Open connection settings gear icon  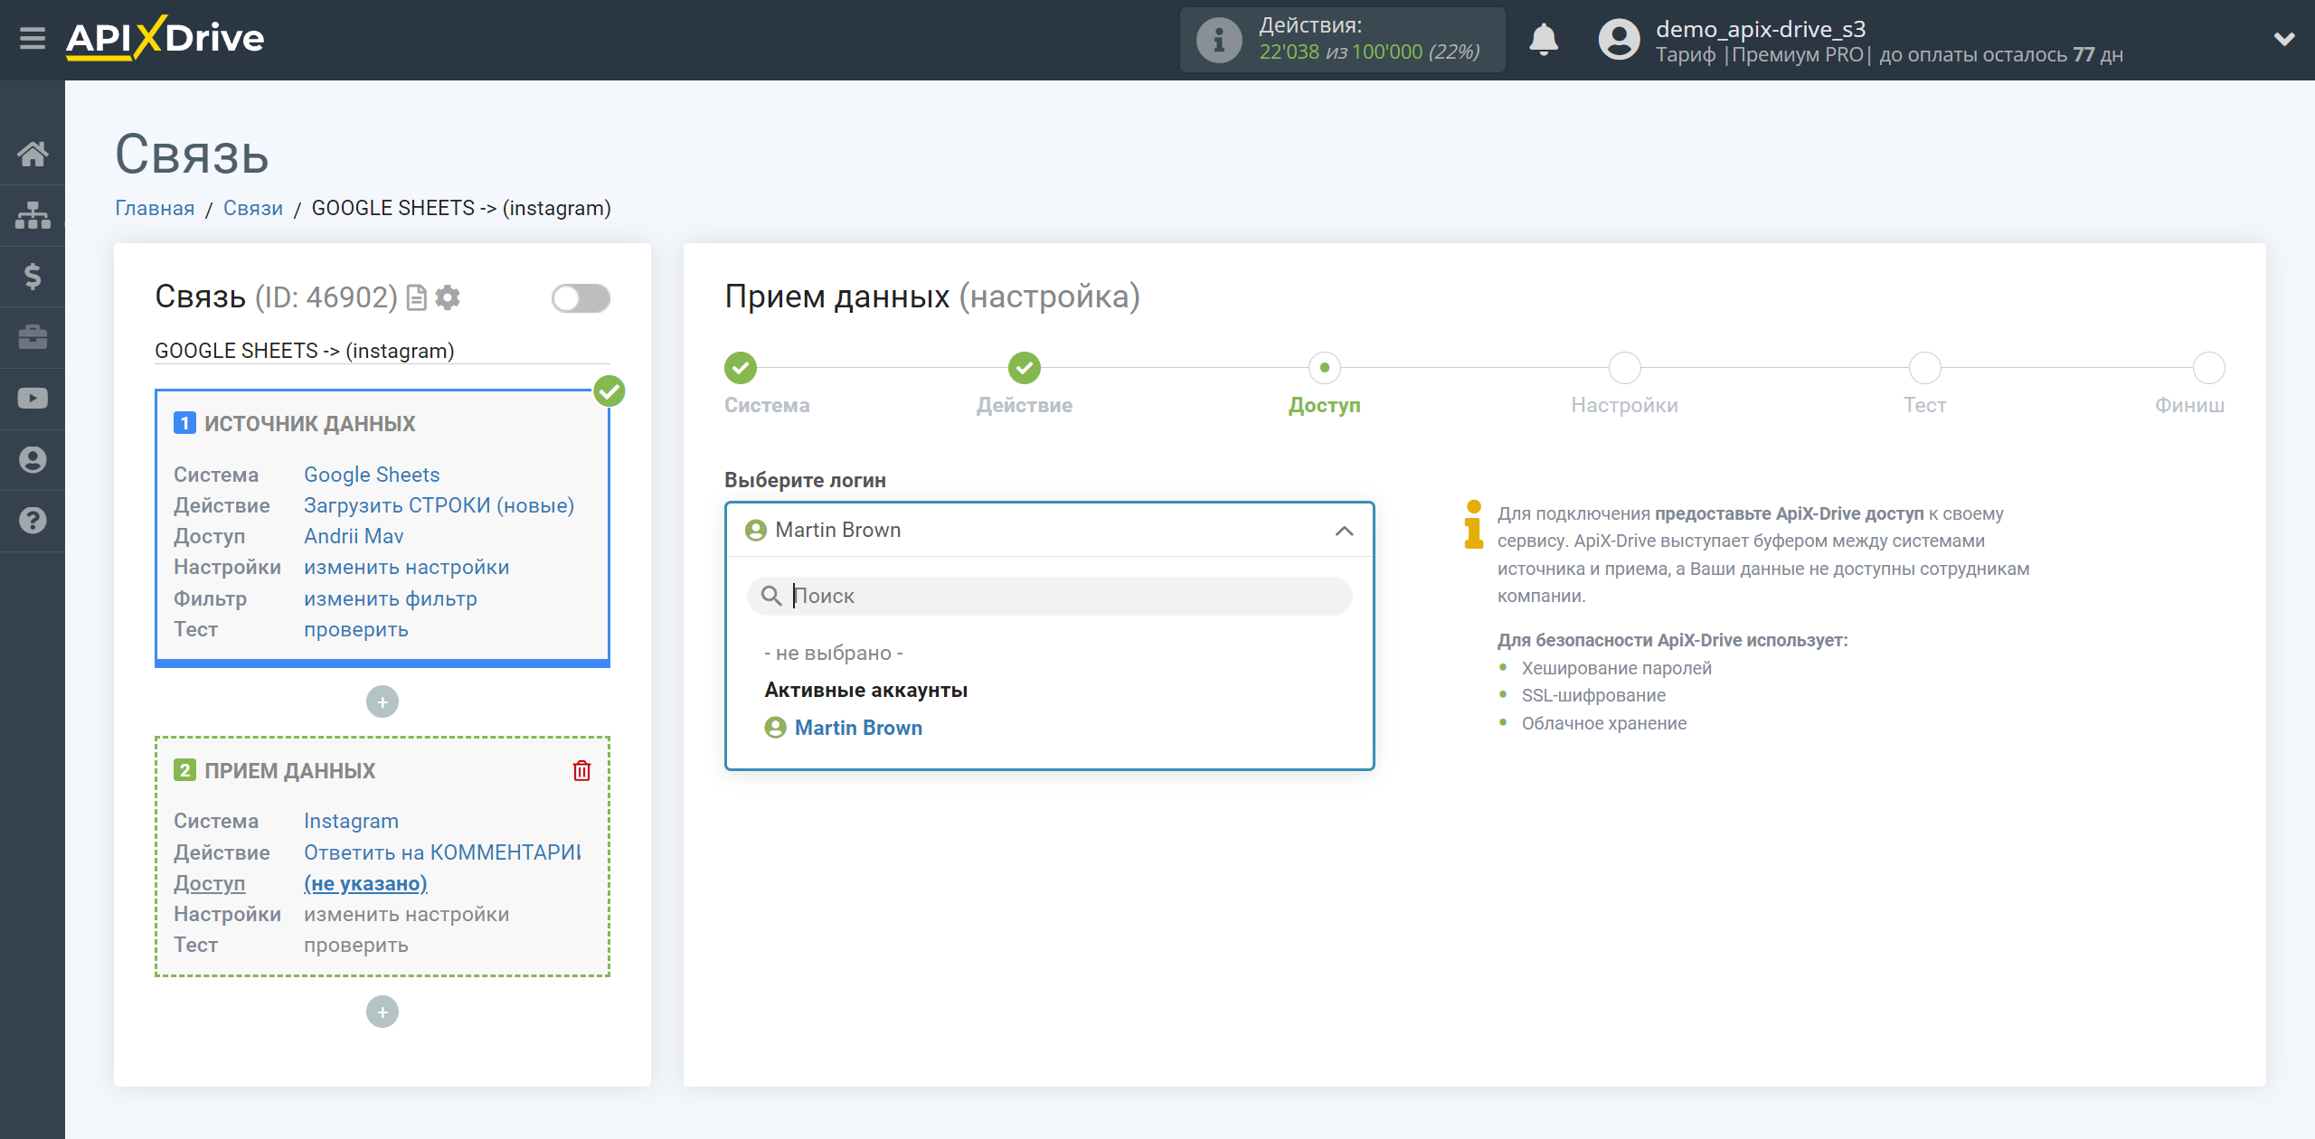pyautogui.click(x=448, y=297)
